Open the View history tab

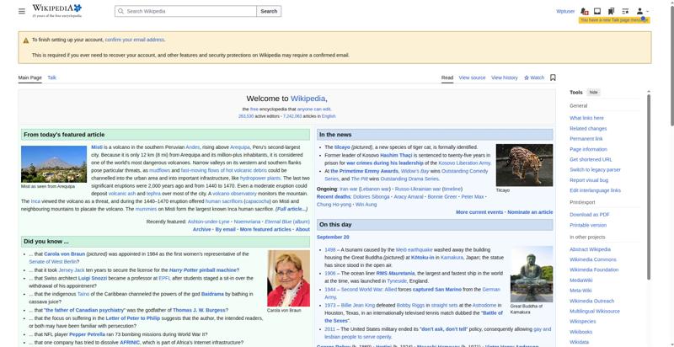coord(504,77)
